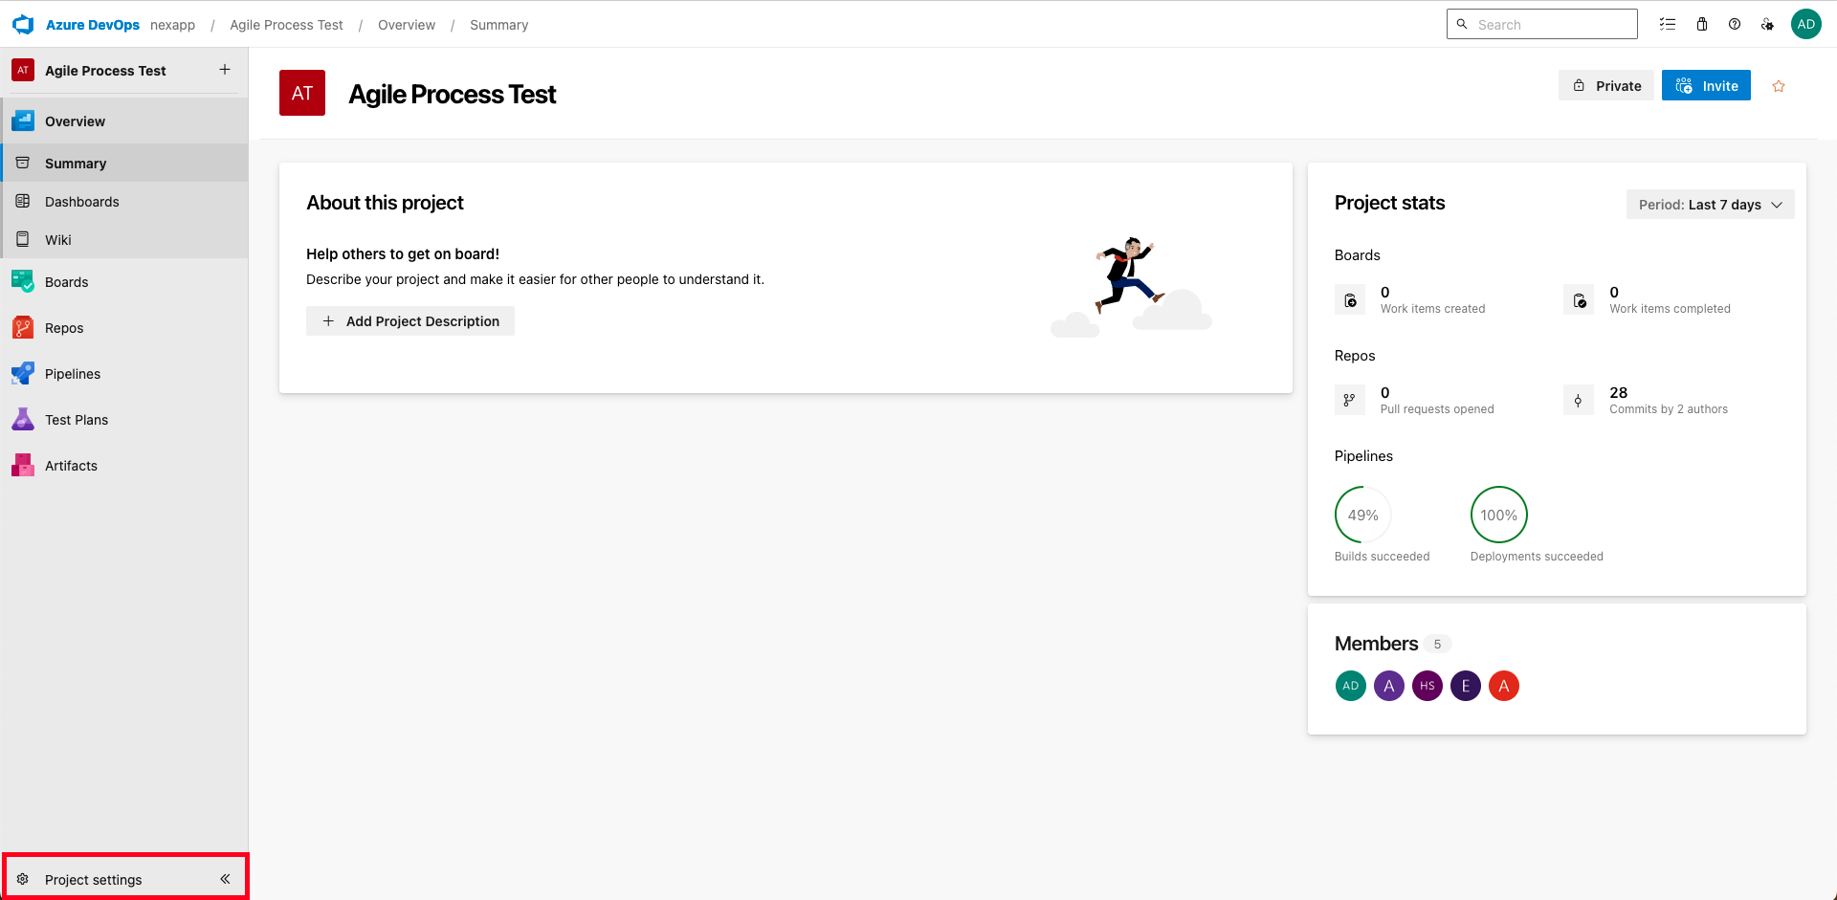The height and width of the screenshot is (900, 1837).
Task: Click the "Commits by 2 authors" label
Action: tap(1669, 409)
